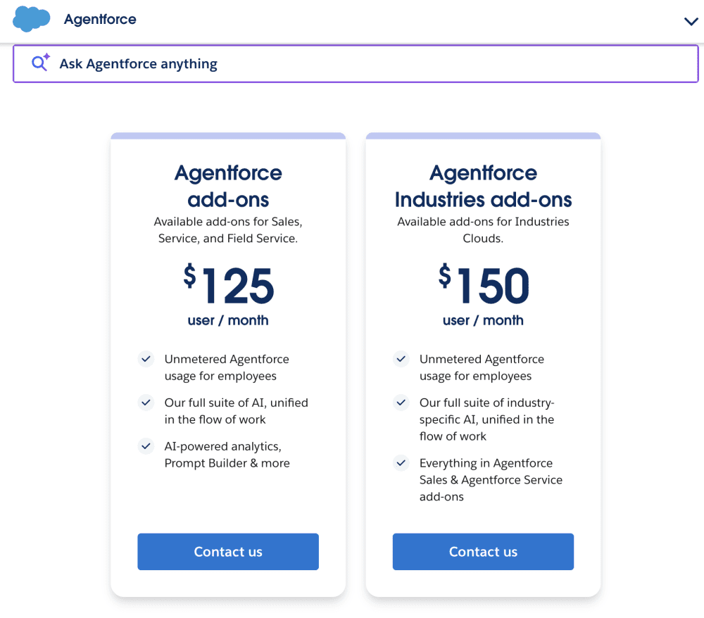Click the Prompt Builder & more text
The height and width of the screenshot is (618, 704).
tap(227, 463)
